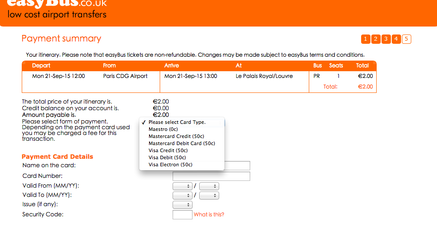Open Valid To year dropdown

[x=209, y=195]
